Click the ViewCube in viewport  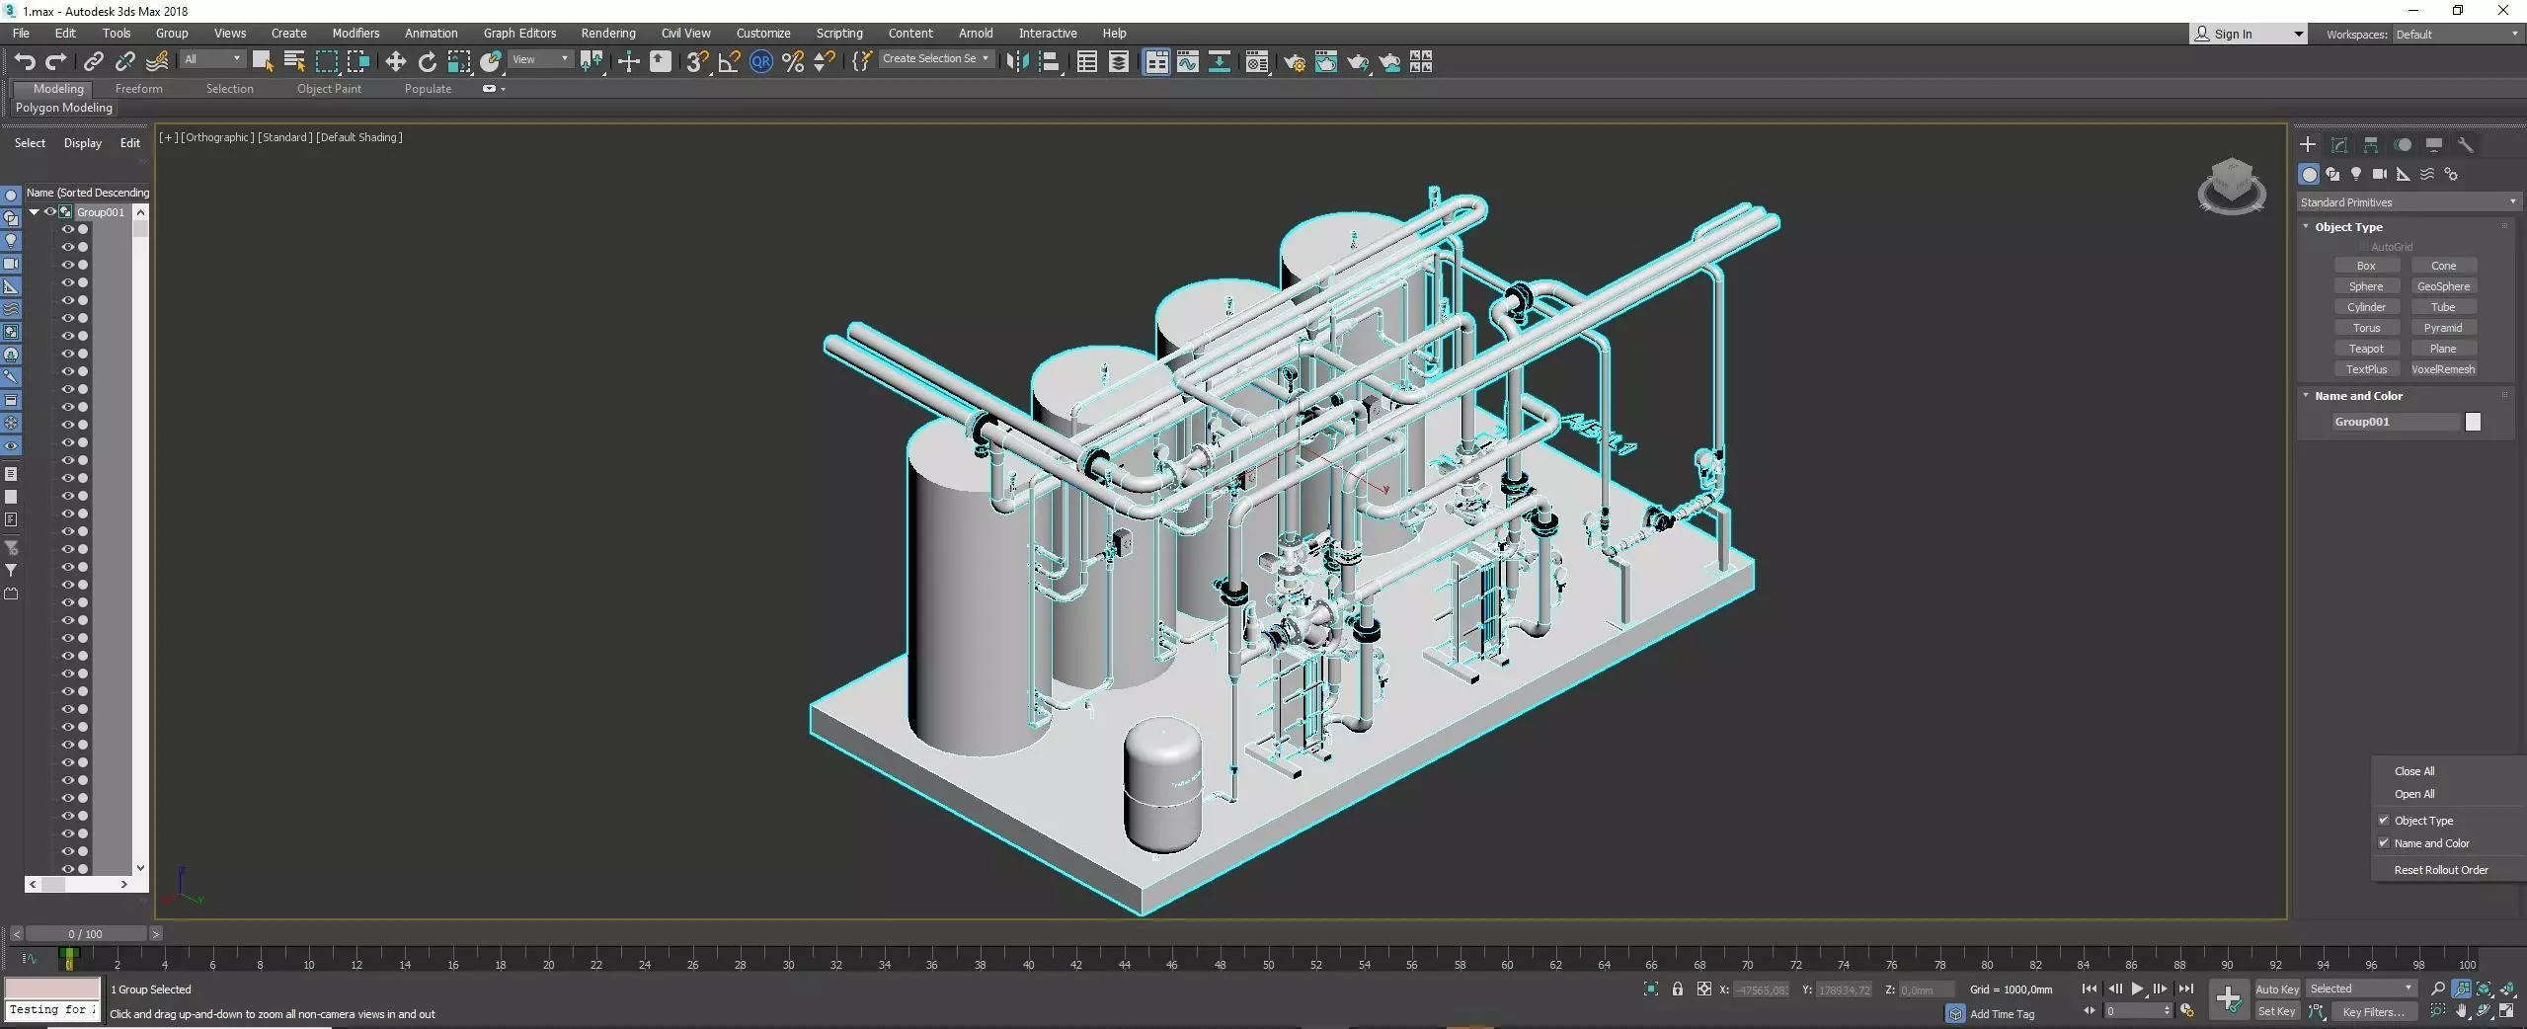(x=2231, y=185)
